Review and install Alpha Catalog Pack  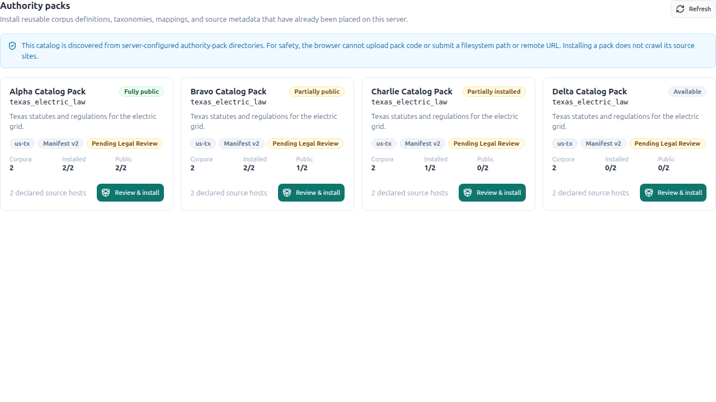coord(130,193)
